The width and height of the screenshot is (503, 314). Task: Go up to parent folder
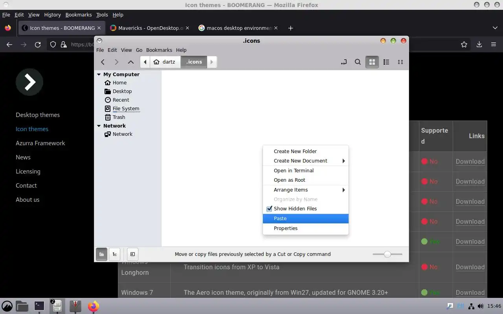click(131, 62)
